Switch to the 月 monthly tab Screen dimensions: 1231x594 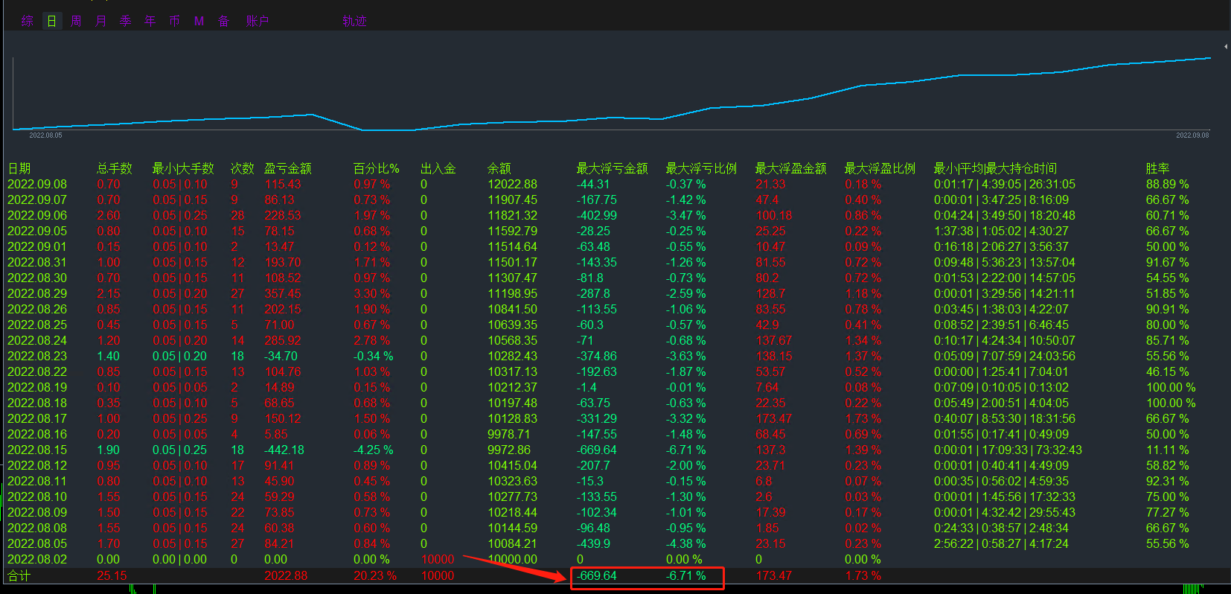100,21
